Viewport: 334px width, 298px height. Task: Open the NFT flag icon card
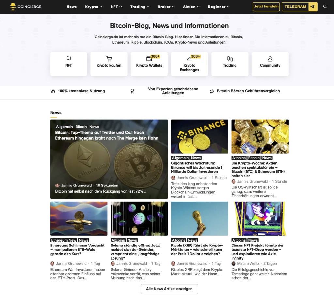click(x=68, y=59)
